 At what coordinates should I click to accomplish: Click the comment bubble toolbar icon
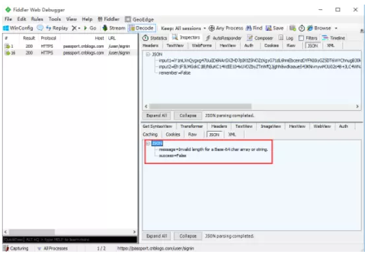click(40, 28)
